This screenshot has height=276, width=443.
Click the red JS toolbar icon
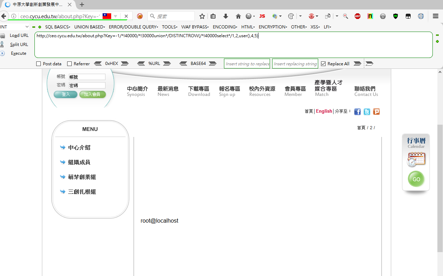pyautogui.click(x=262, y=16)
